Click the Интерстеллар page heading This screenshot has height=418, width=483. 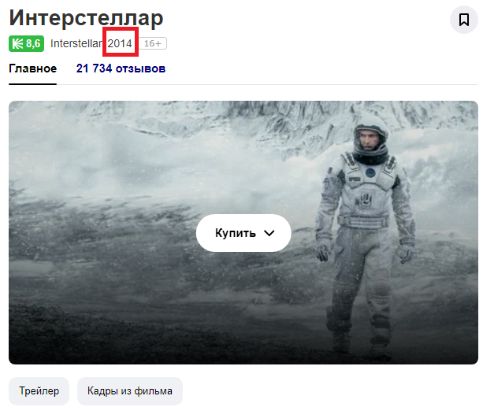tap(86, 17)
